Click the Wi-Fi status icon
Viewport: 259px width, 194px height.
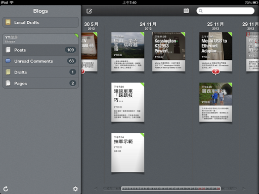click(x=12, y=3)
